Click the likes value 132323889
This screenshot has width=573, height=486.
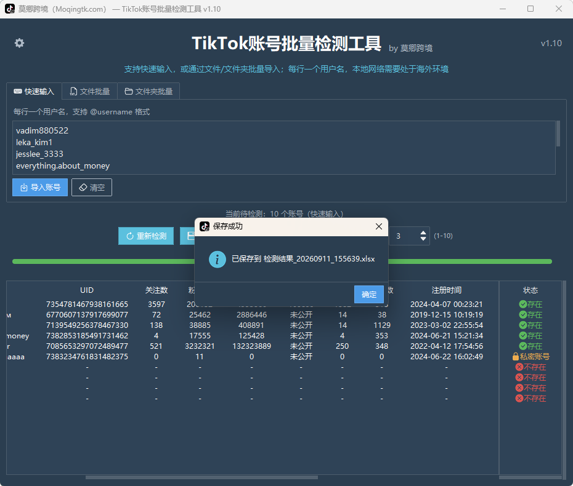click(x=252, y=346)
